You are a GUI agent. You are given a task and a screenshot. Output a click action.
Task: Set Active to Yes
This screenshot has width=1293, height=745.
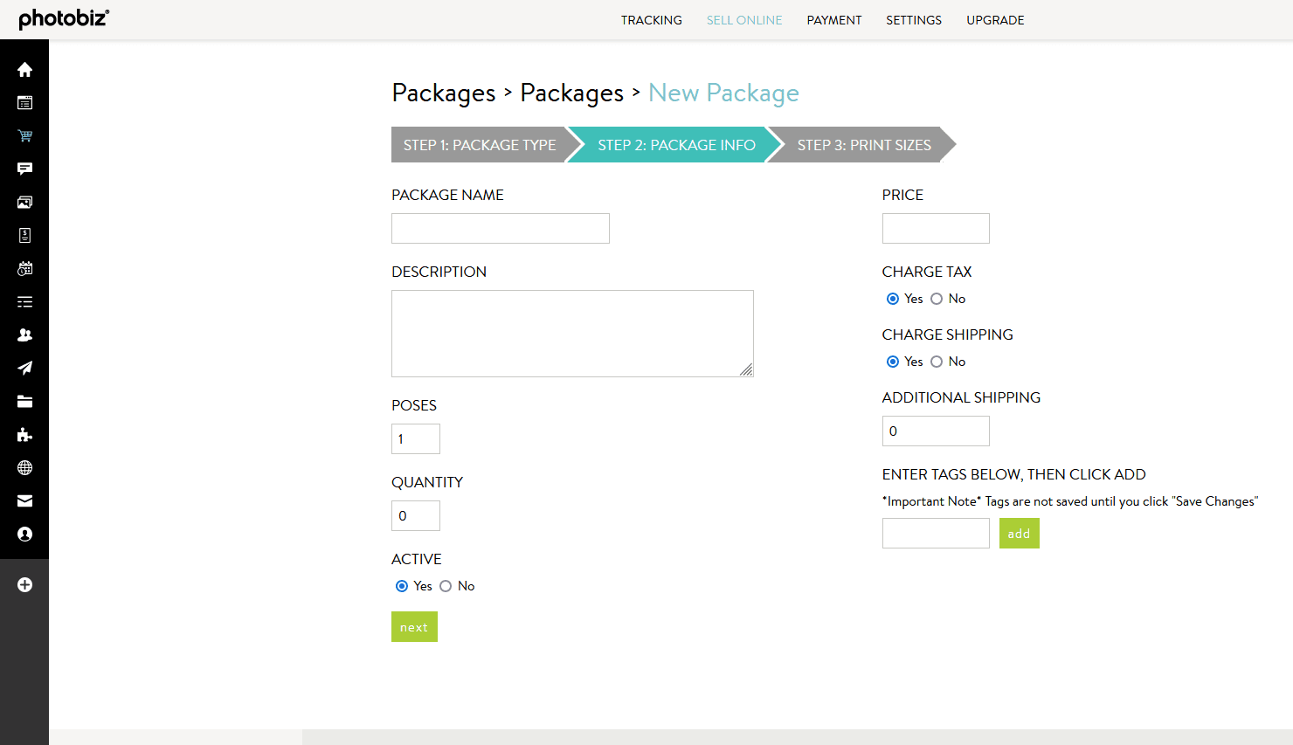click(402, 586)
